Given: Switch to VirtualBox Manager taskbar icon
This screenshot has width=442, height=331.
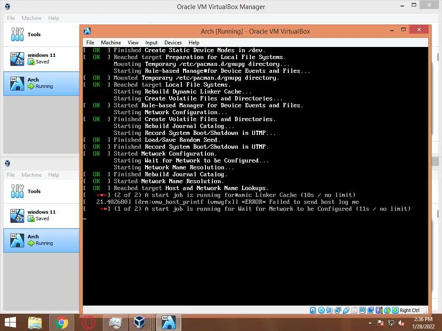Looking at the screenshot, I should (x=140, y=322).
